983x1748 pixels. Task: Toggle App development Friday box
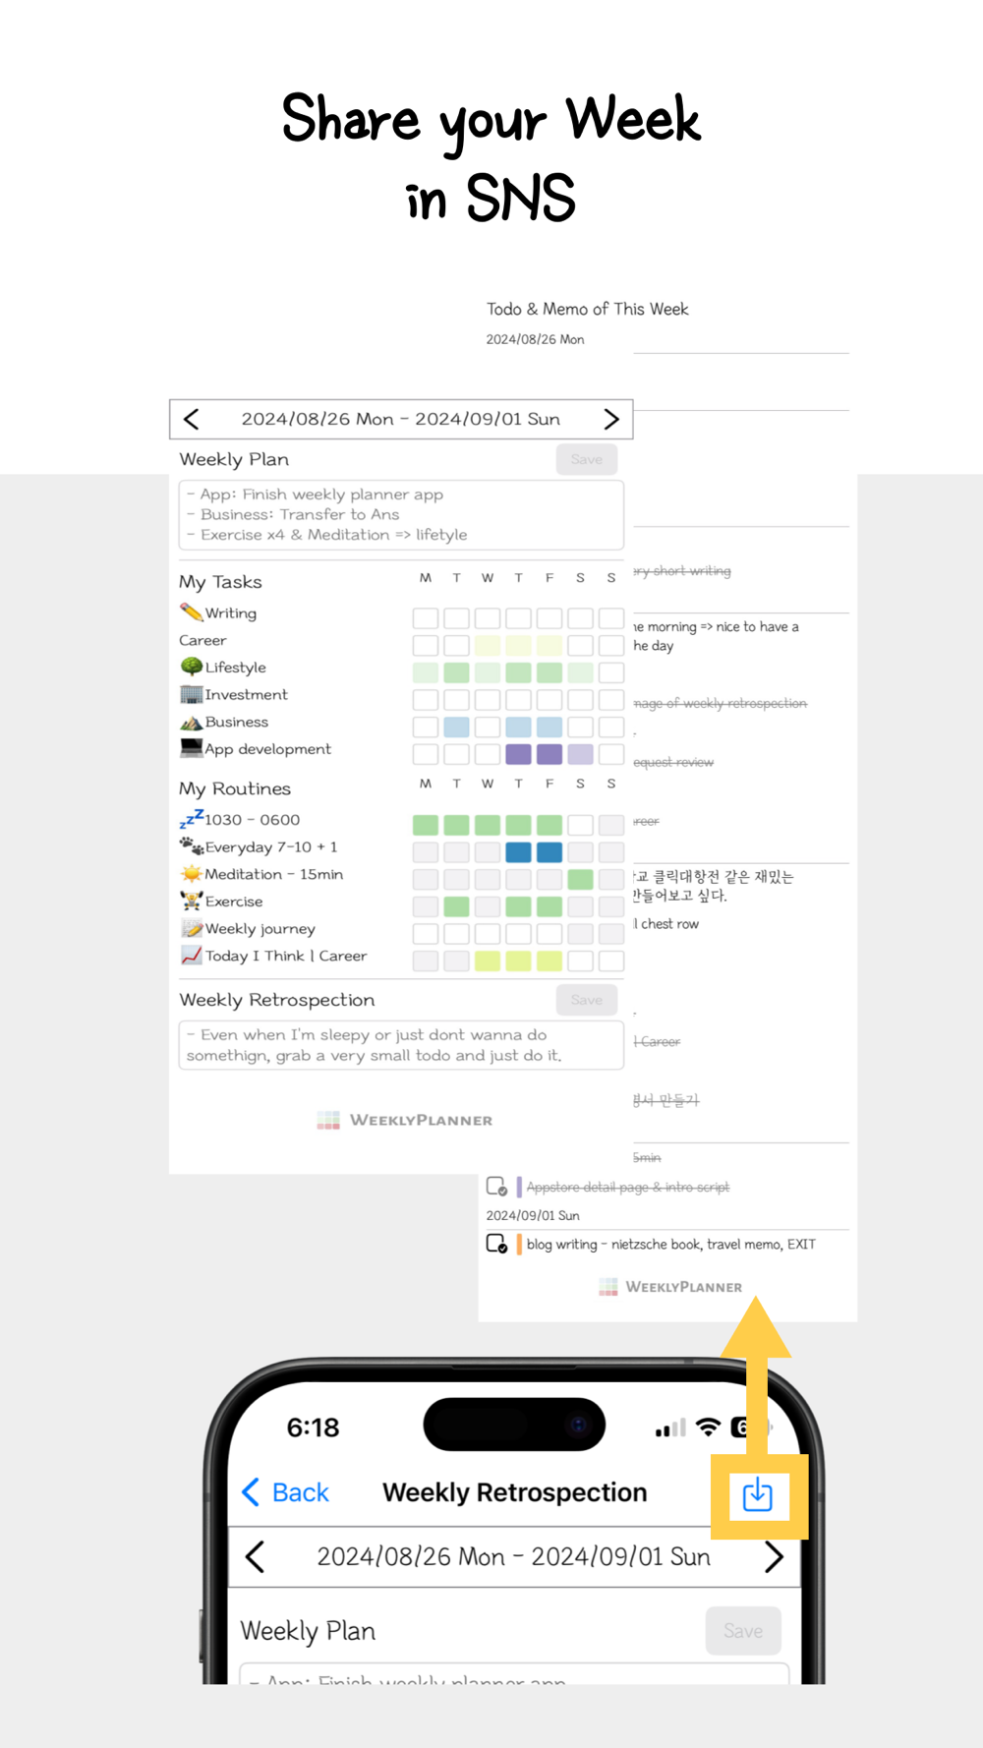[x=549, y=754]
